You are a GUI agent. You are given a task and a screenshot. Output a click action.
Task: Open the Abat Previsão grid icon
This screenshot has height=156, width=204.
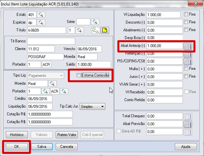pos(188,124)
